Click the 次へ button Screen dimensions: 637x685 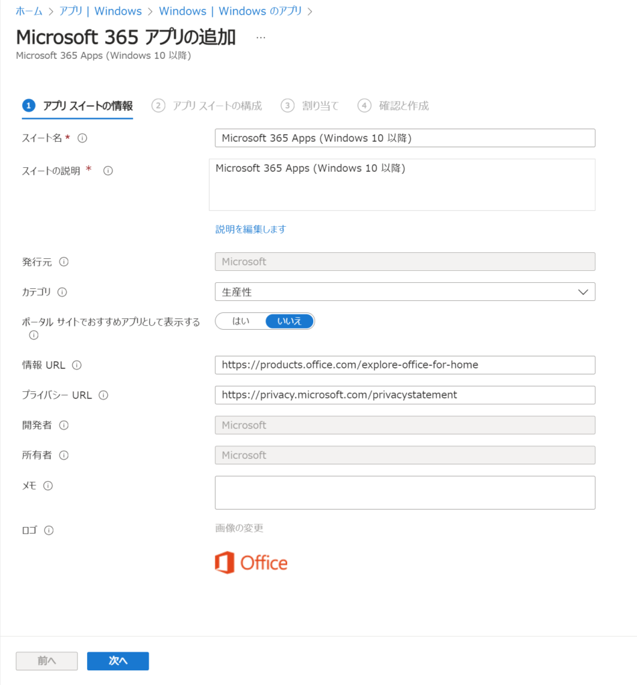[x=118, y=661]
